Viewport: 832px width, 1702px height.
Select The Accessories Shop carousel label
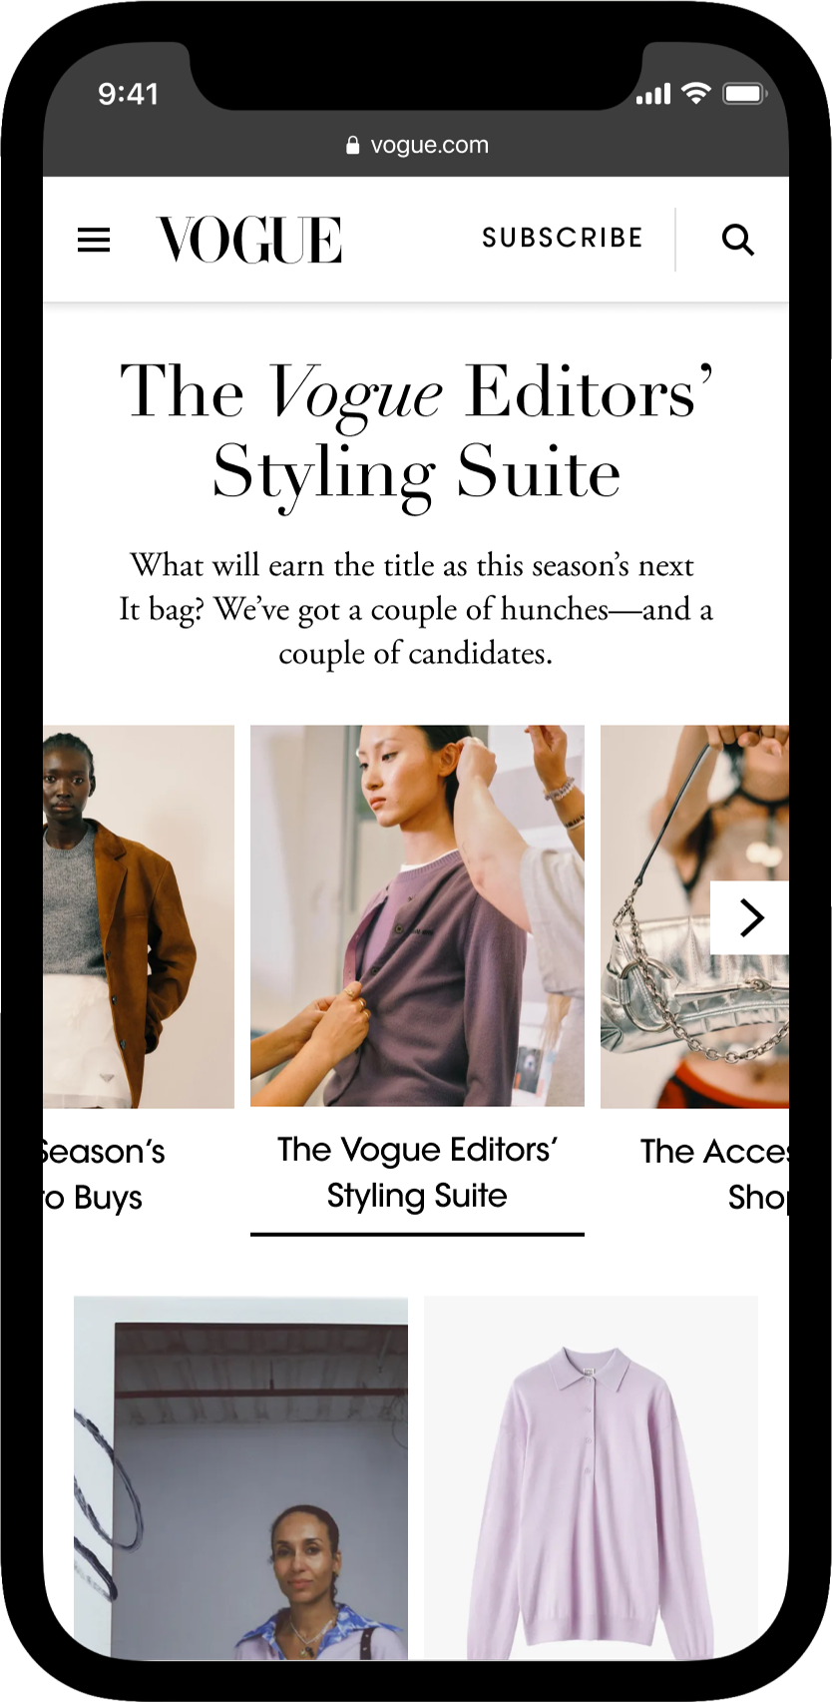click(x=714, y=1174)
